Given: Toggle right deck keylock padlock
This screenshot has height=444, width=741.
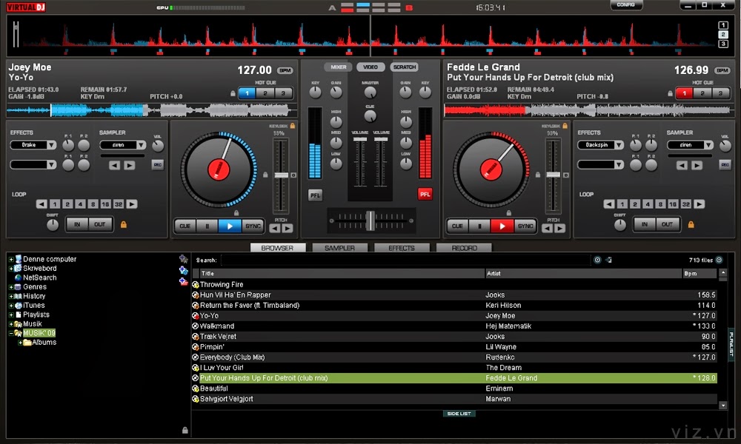Looking at the screenshot, I should tap(565, 126).
